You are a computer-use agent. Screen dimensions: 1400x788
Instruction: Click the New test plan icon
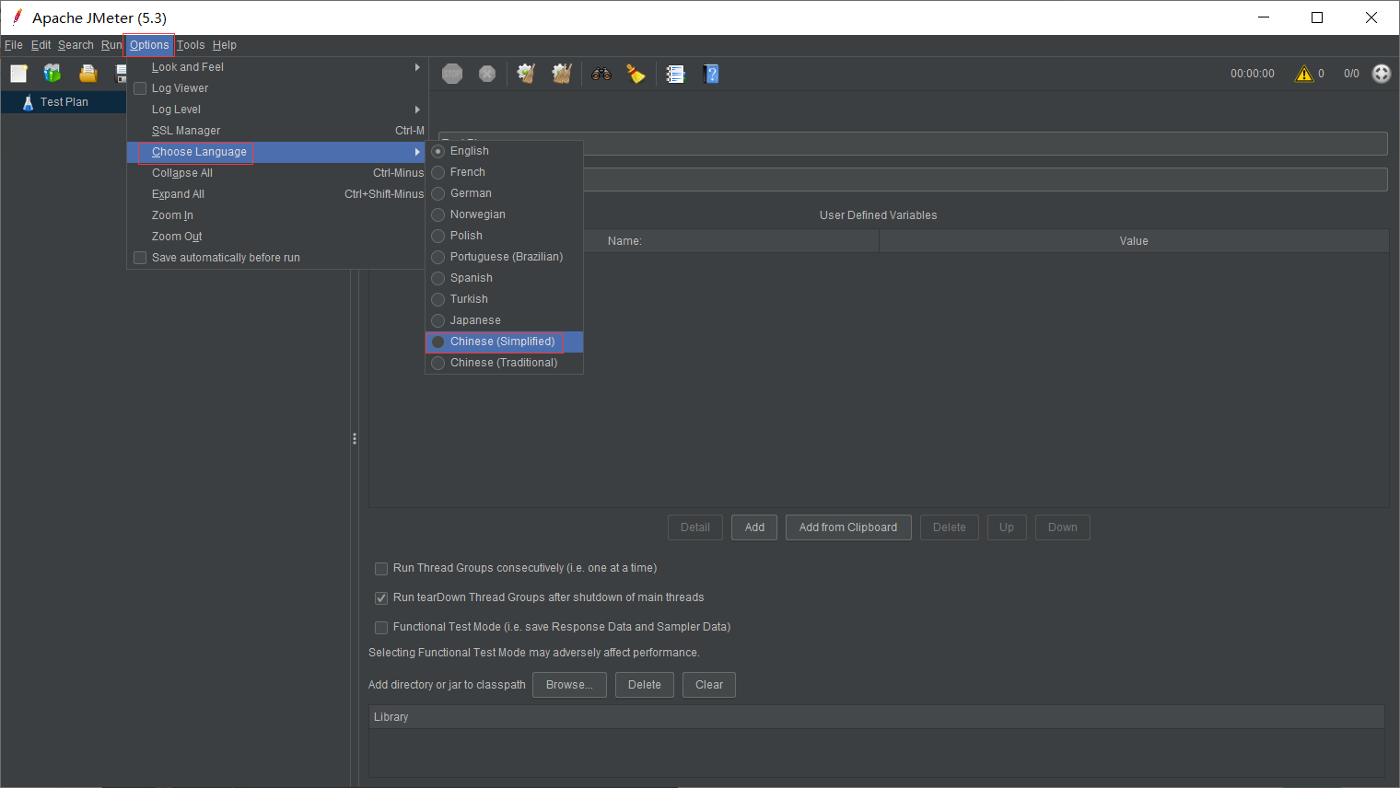coord(18,74)
